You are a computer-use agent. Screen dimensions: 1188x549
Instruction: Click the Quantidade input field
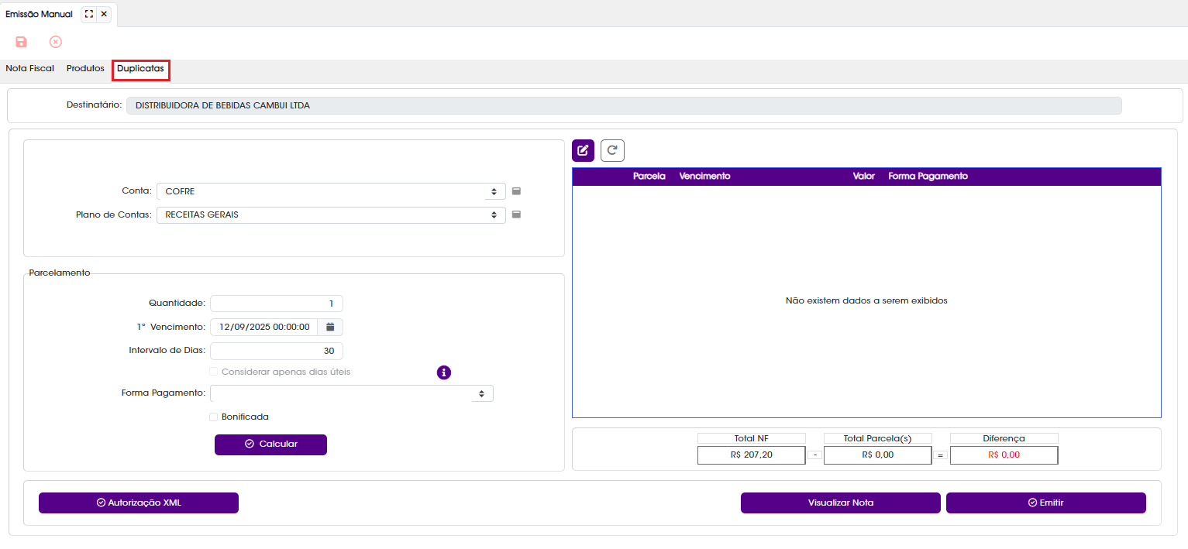pyautogui.click(x=277, y=304)
